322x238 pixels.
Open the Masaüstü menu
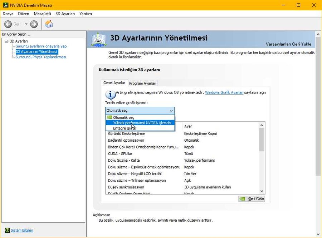pyautogui.click(x=42, y=14)
